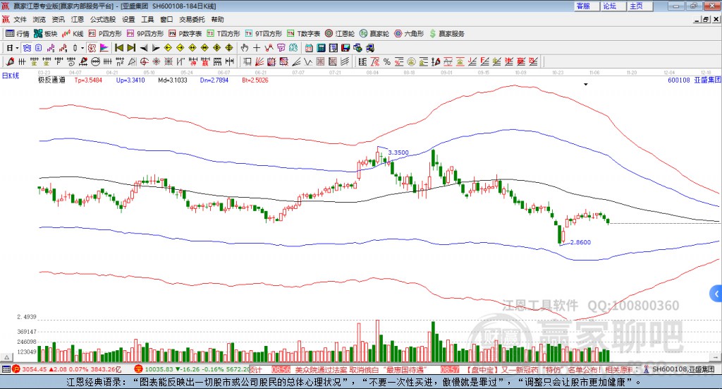The height and width of the screenshot is (389, 722).
Task: Open the 交易委托 menu
Action: click(192, 20)
